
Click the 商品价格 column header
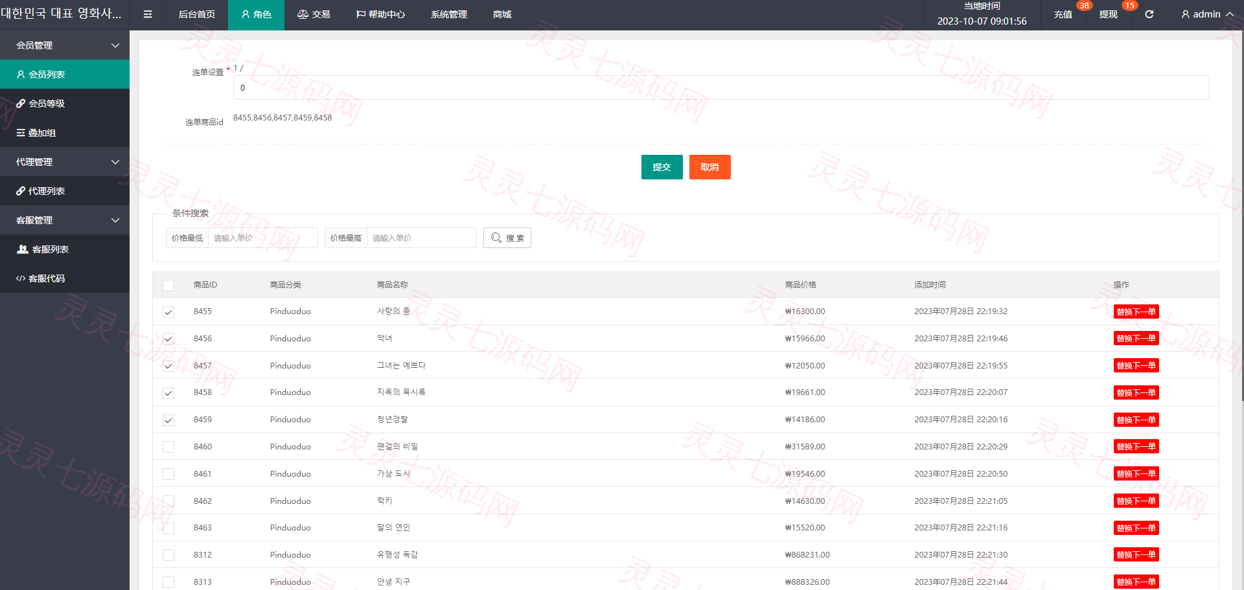(800, 285)
